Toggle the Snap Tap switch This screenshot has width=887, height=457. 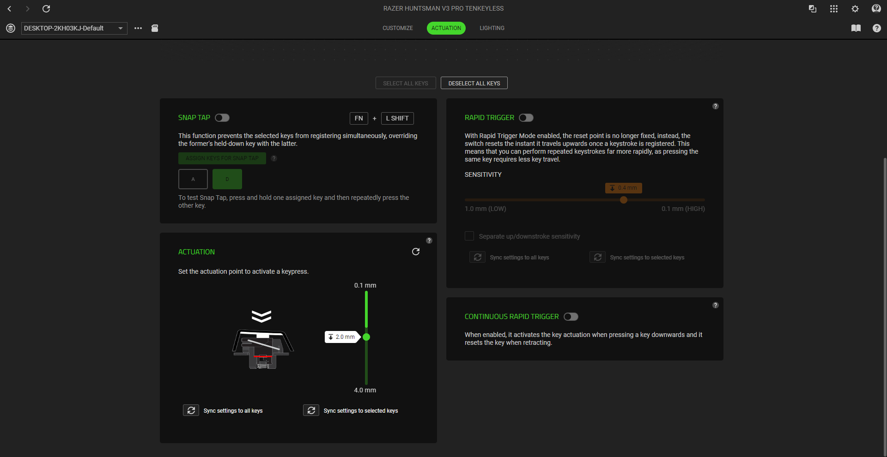pos(222,118)
